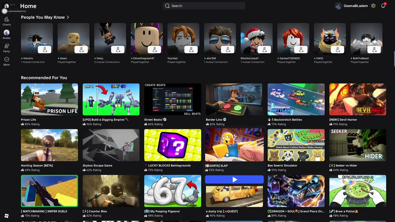The height and width of the screenshot is (222, 395).
Task: Open the options dots on SANTA SLAP tile
Action: pos(258,134)
